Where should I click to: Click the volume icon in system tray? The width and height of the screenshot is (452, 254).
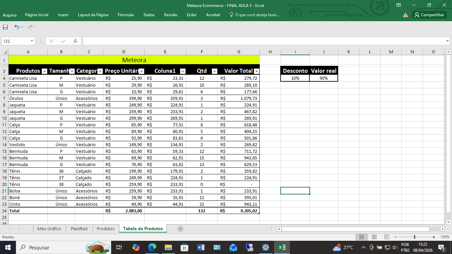(395, 247)
